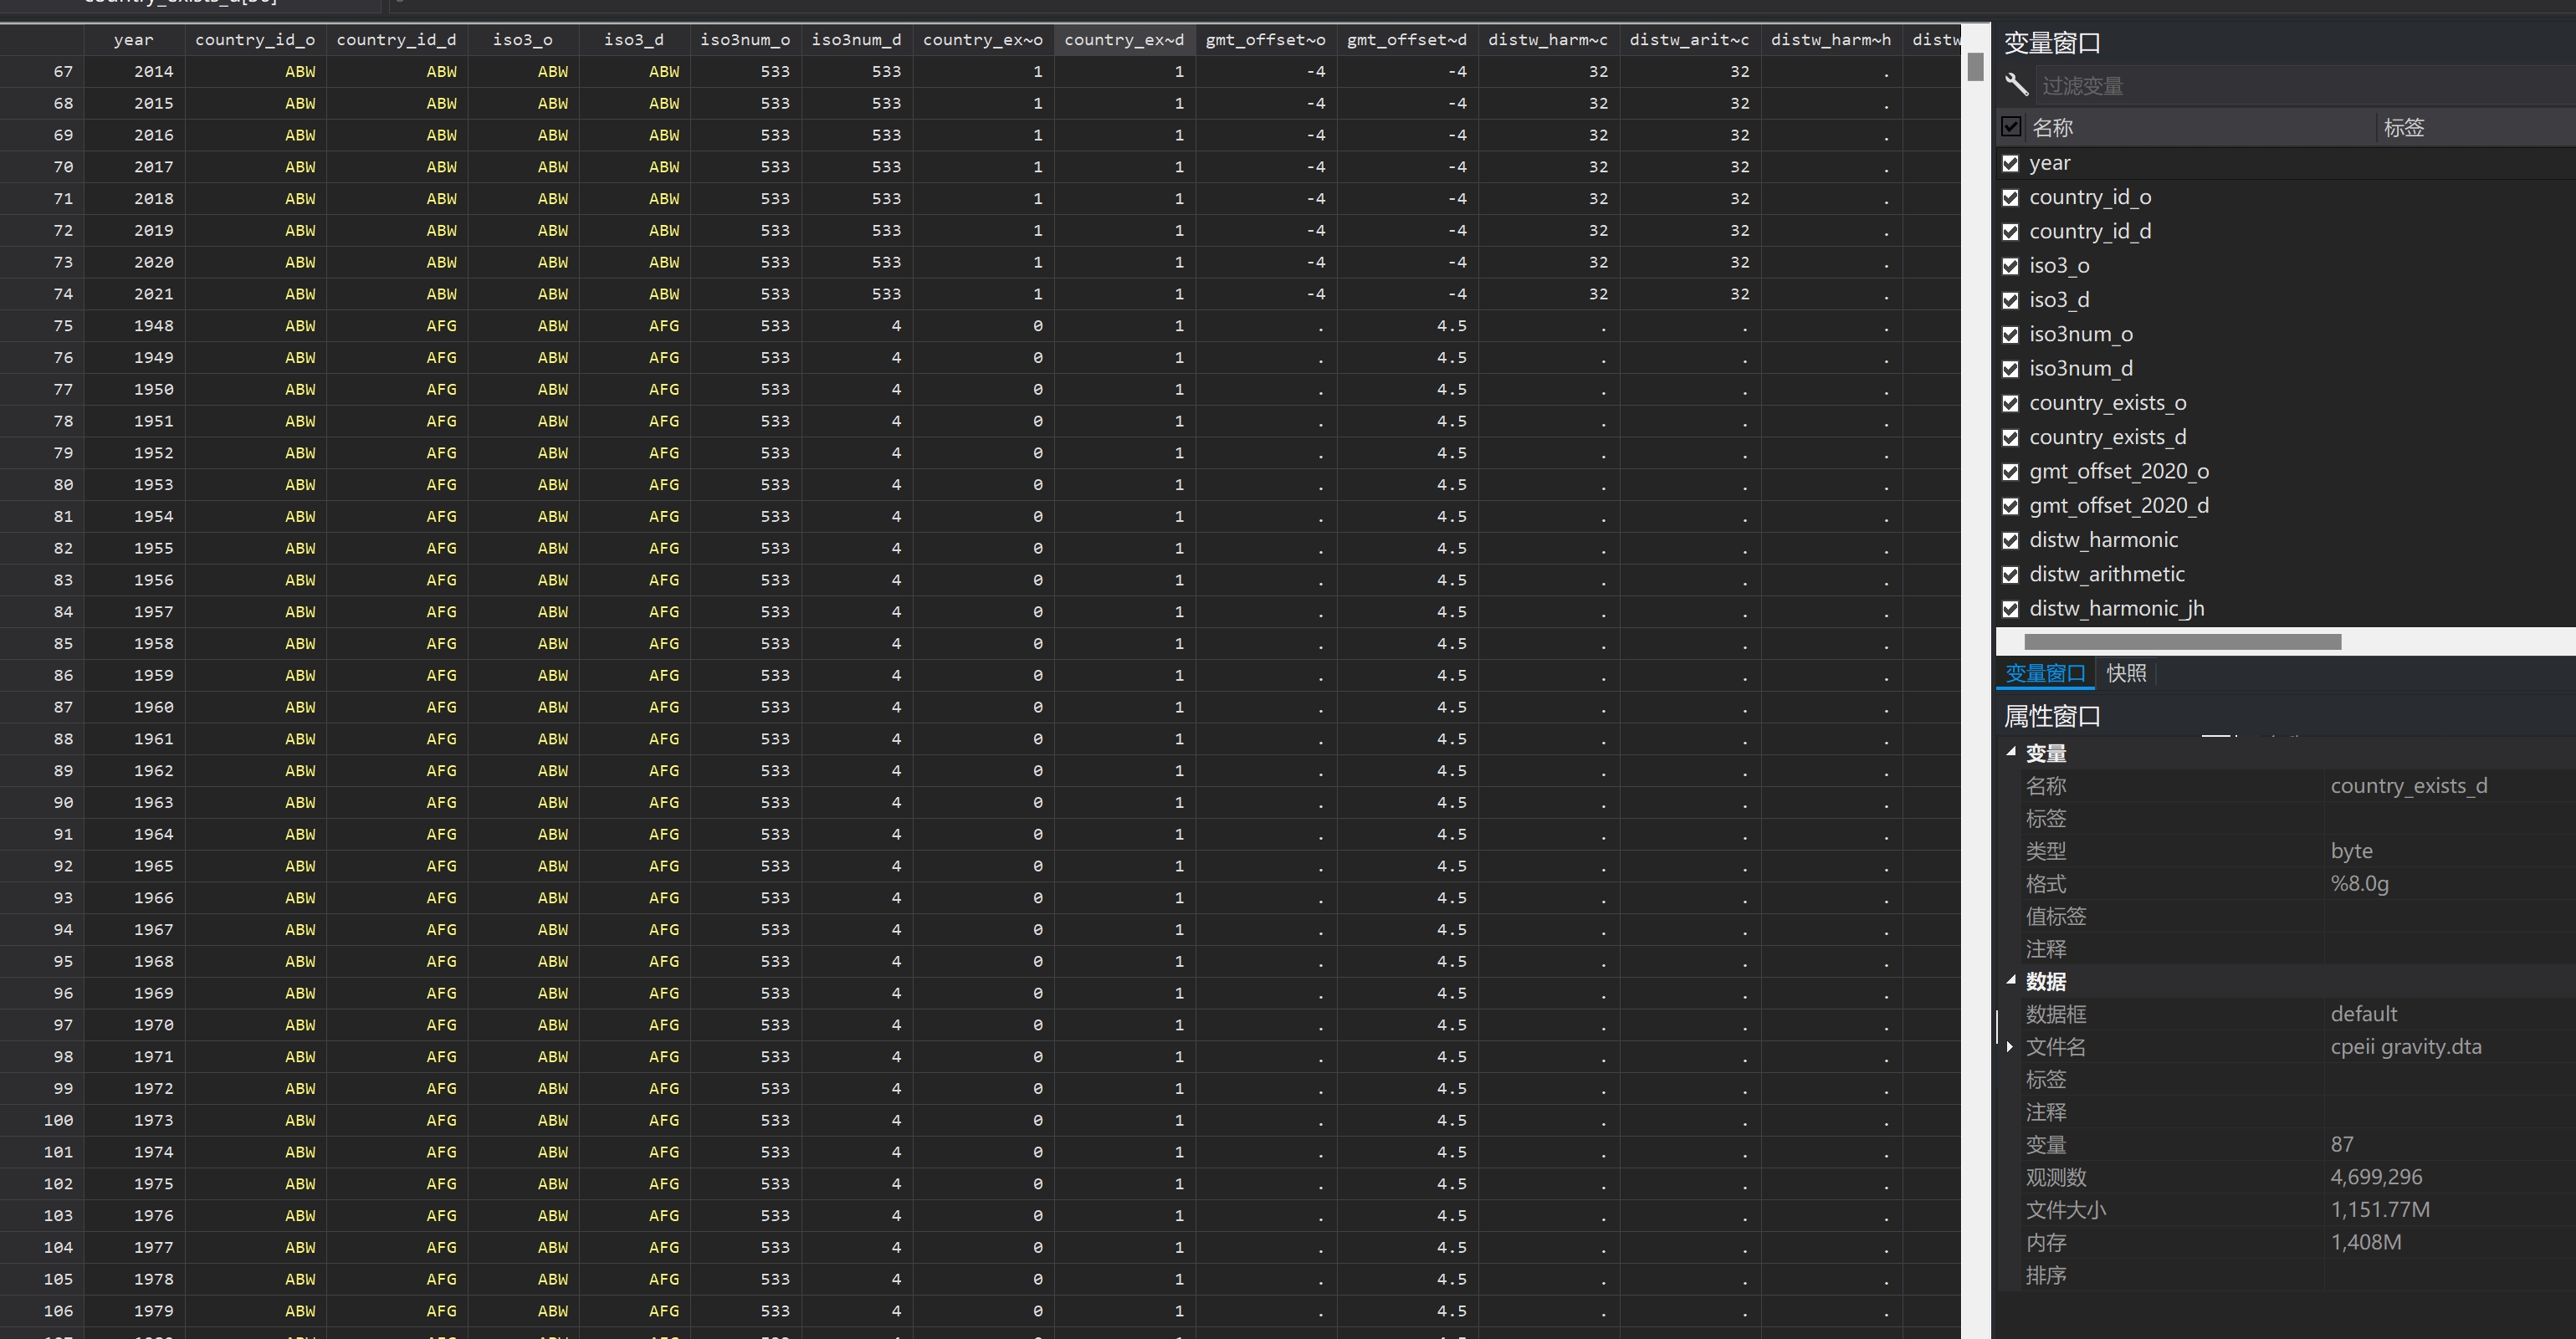This screenshot has height=1339, width=2576.
Task: Uncheck the iso3_o variable checkbox
Action: point(2011,266)
